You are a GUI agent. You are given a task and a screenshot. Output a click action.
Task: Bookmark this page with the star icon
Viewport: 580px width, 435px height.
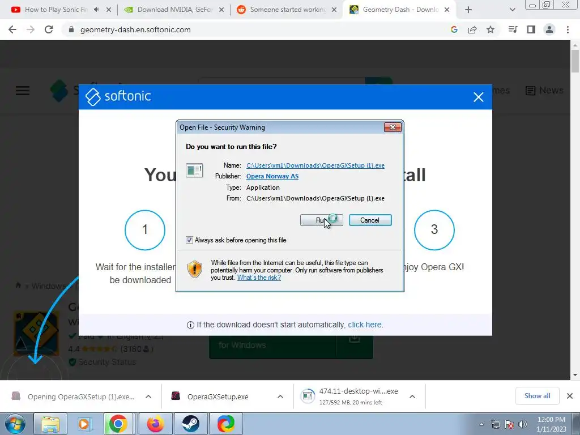[491, 29]
